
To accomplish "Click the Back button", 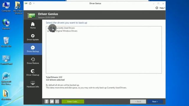I will (x=138, y=102).
